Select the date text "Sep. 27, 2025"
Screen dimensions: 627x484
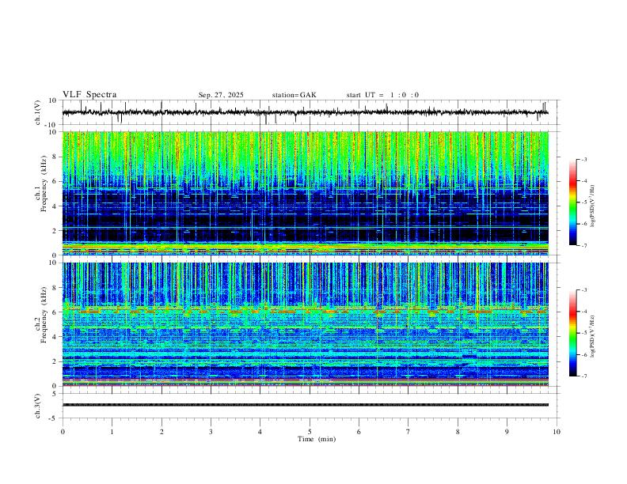[x=221, y=95]
